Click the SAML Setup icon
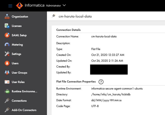 (x=7, y=35)
